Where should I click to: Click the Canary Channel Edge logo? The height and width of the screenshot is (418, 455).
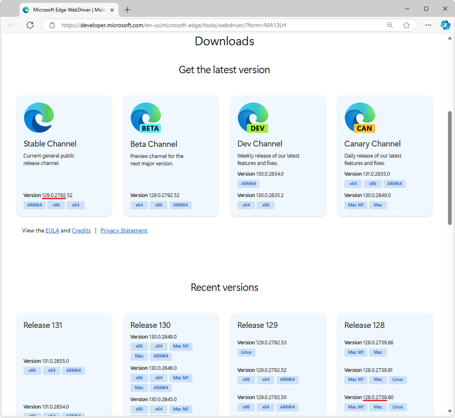(360, 117)
